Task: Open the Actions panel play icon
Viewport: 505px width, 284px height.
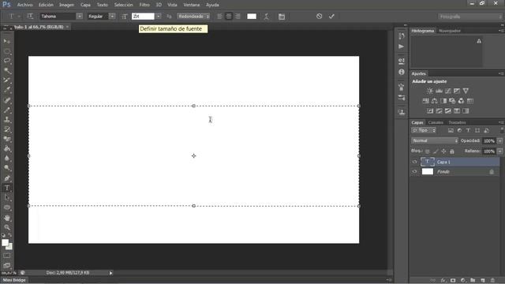Action: 402,47
